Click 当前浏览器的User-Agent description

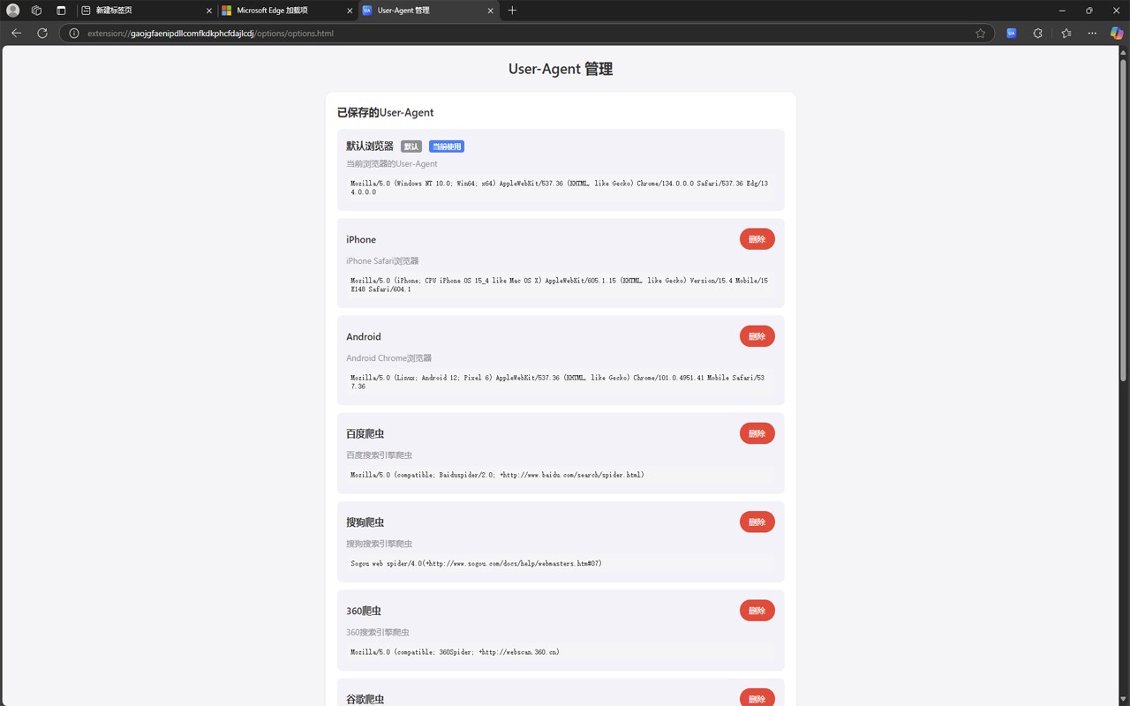point(392,164)
